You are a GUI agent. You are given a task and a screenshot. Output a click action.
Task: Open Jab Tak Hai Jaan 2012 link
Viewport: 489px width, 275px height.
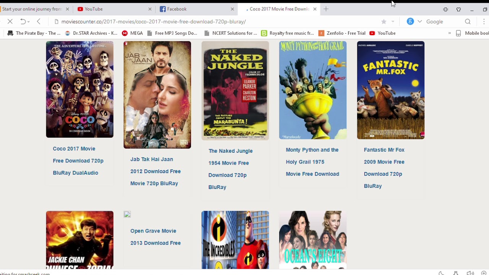155,171
